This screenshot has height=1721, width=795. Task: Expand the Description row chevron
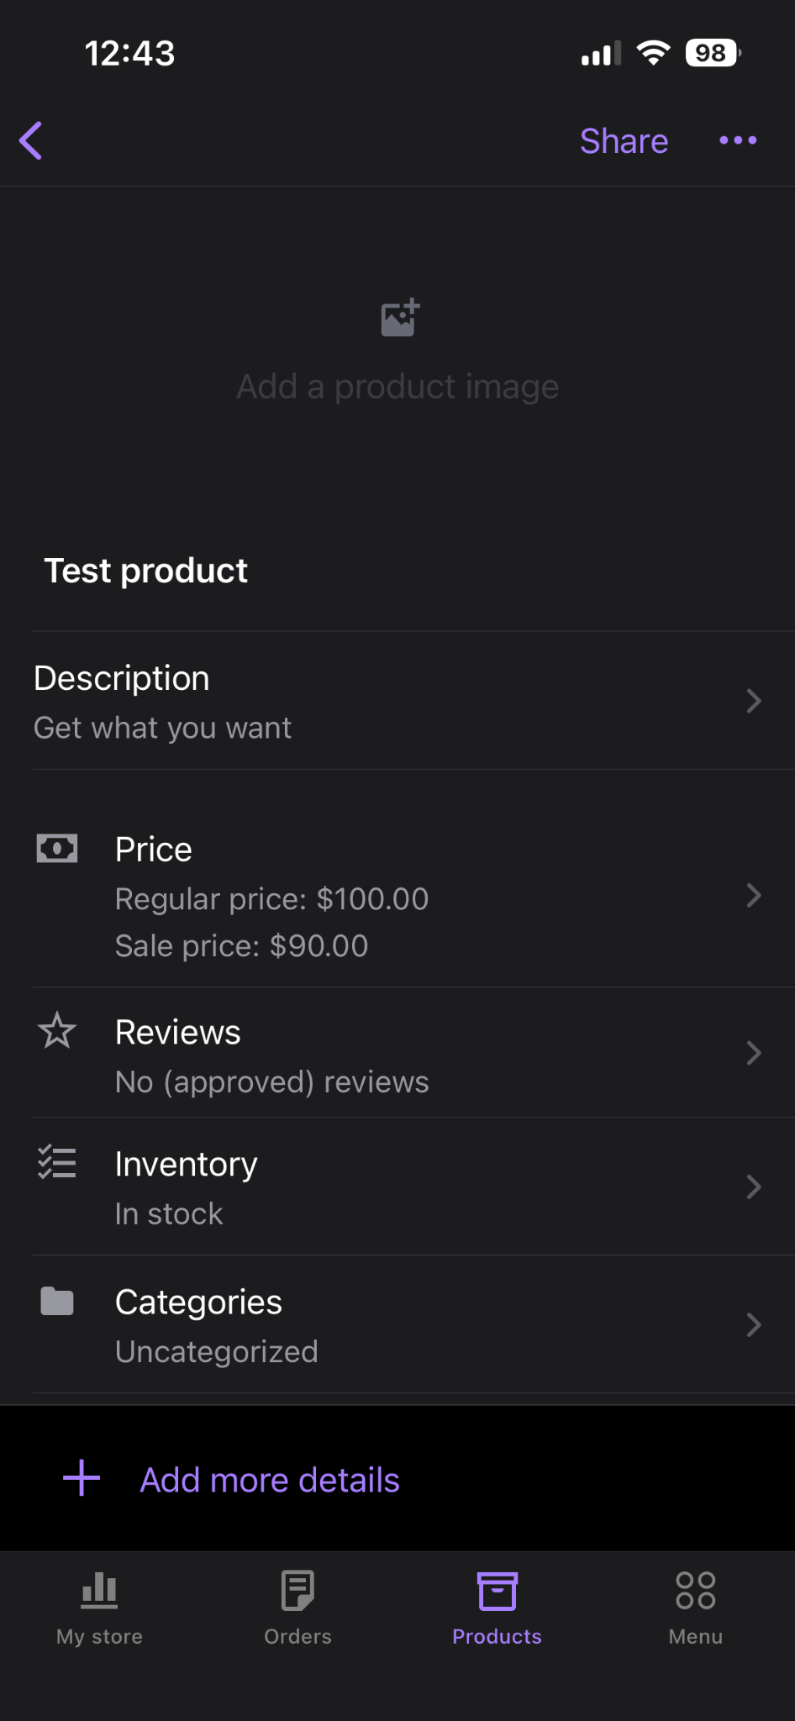tap(753, 701)
